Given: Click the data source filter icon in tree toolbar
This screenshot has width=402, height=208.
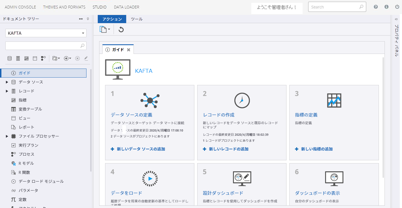Looking at the screenshot, I should tap(10, 58).
